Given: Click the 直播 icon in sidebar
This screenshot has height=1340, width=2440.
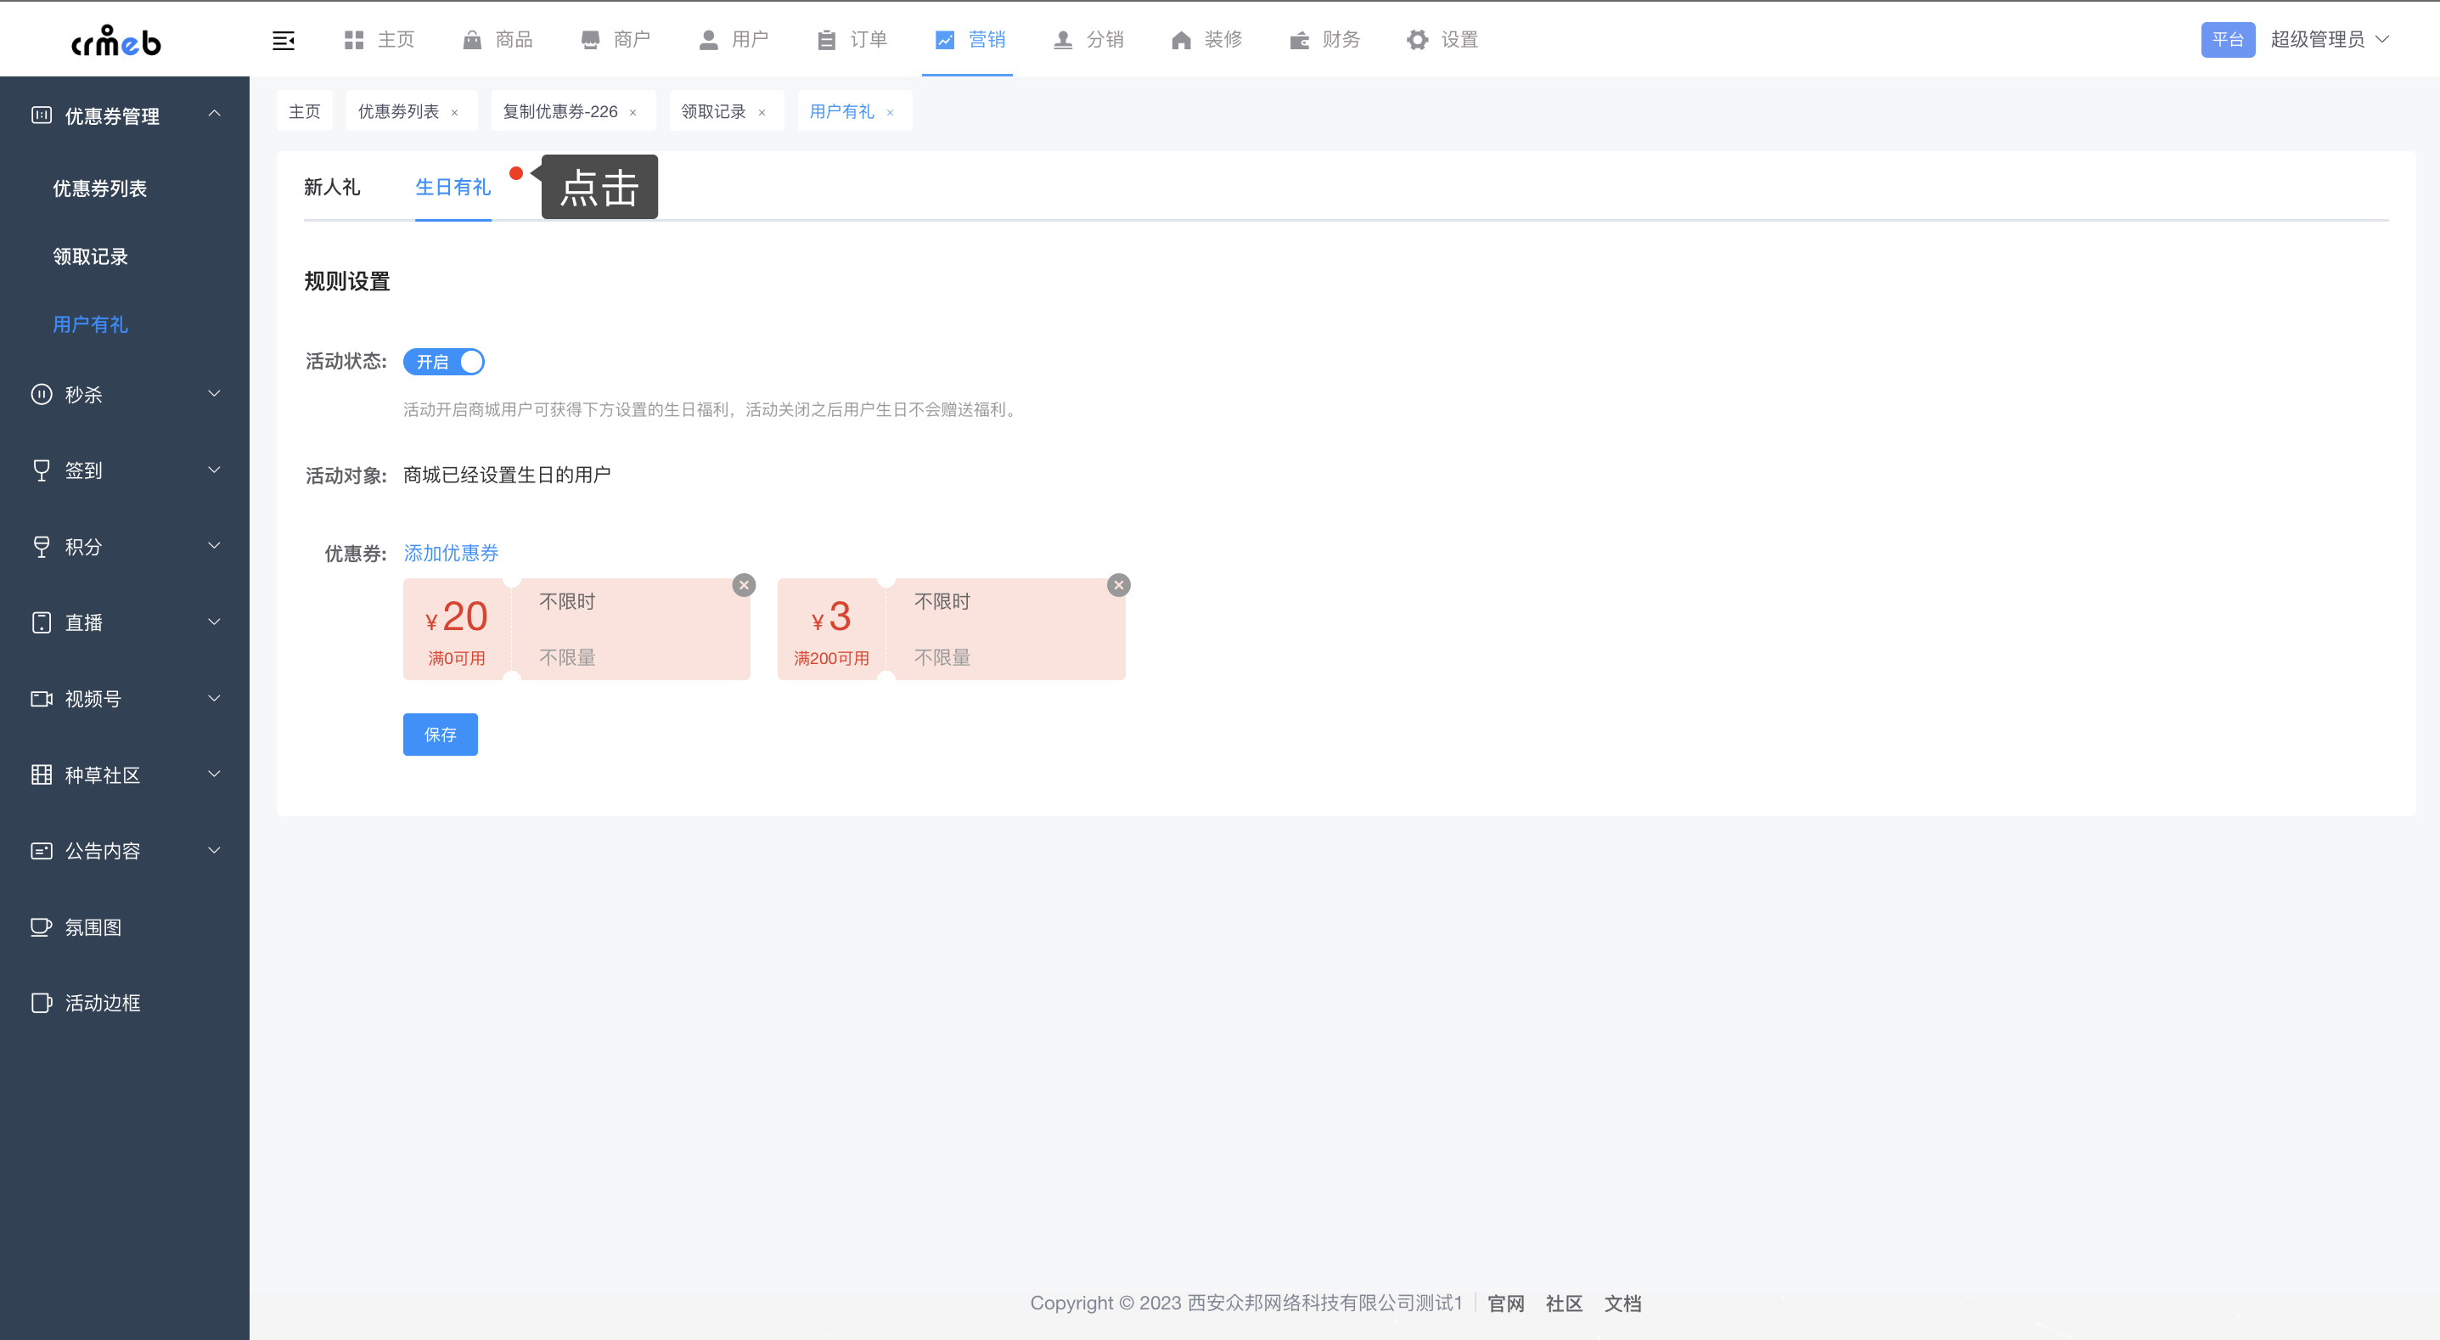Looking at the screenshot, I should (x=42, y=622).
